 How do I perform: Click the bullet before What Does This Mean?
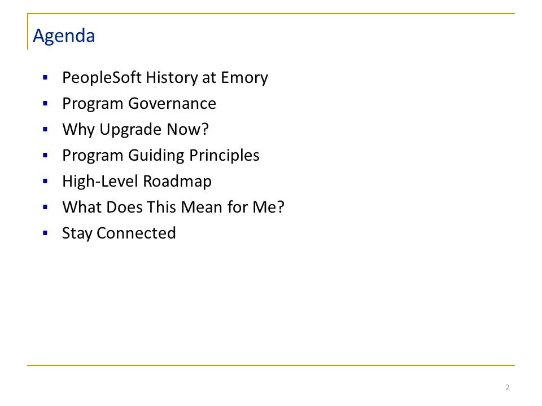coord(45,207)
